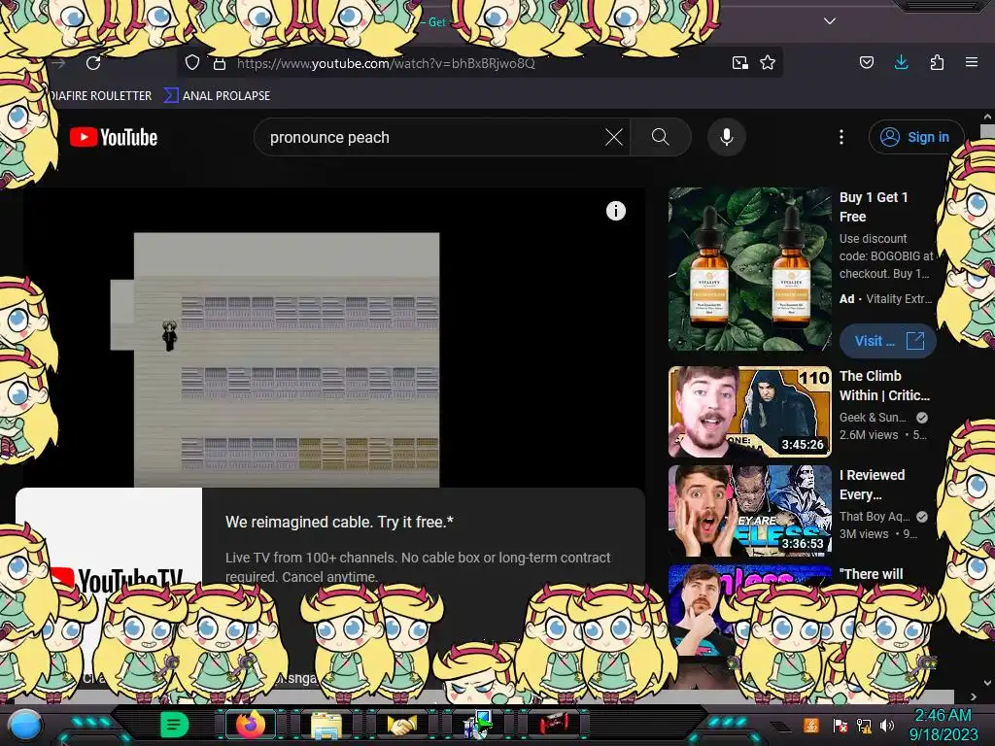Click the Visit button on the ad
The image size is (995, 746).
pos(888,341)
